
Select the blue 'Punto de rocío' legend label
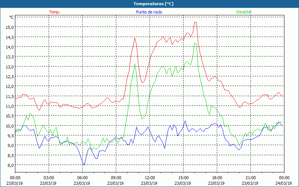tap(149, 12)
